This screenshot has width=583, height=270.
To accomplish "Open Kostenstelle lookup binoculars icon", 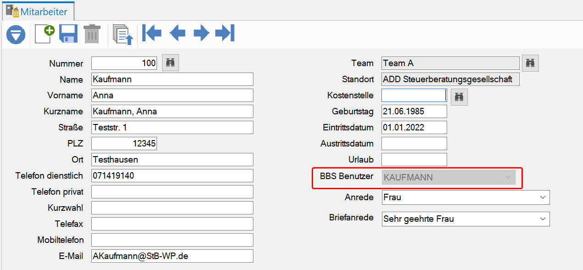I will click(459, 97).
